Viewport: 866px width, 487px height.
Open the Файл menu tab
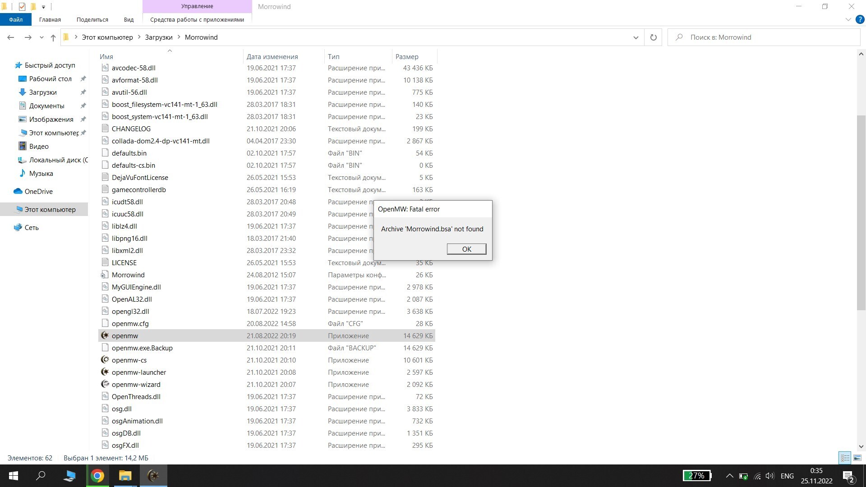click(15, 19)
